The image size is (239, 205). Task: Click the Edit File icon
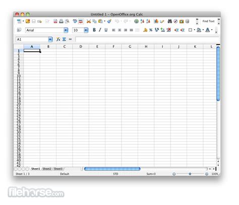[x=47, y=21]
